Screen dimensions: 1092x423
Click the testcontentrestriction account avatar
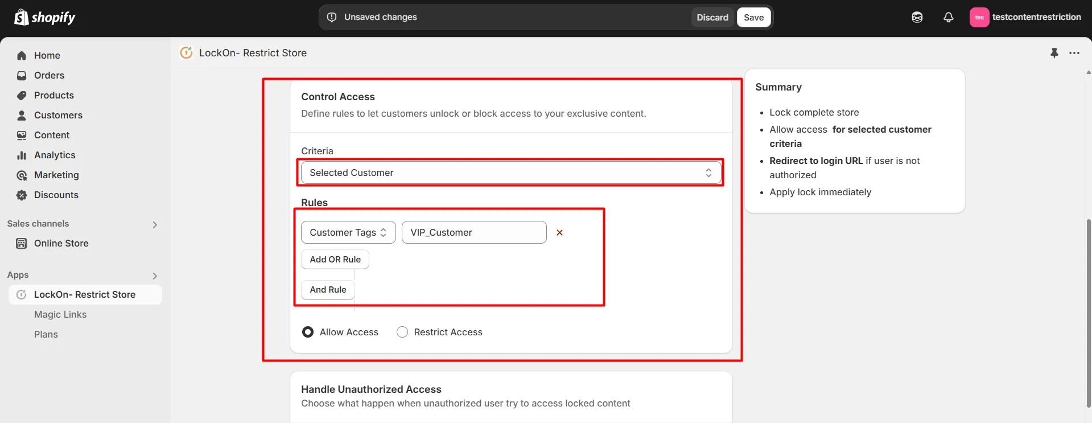(x=979, y=17)
